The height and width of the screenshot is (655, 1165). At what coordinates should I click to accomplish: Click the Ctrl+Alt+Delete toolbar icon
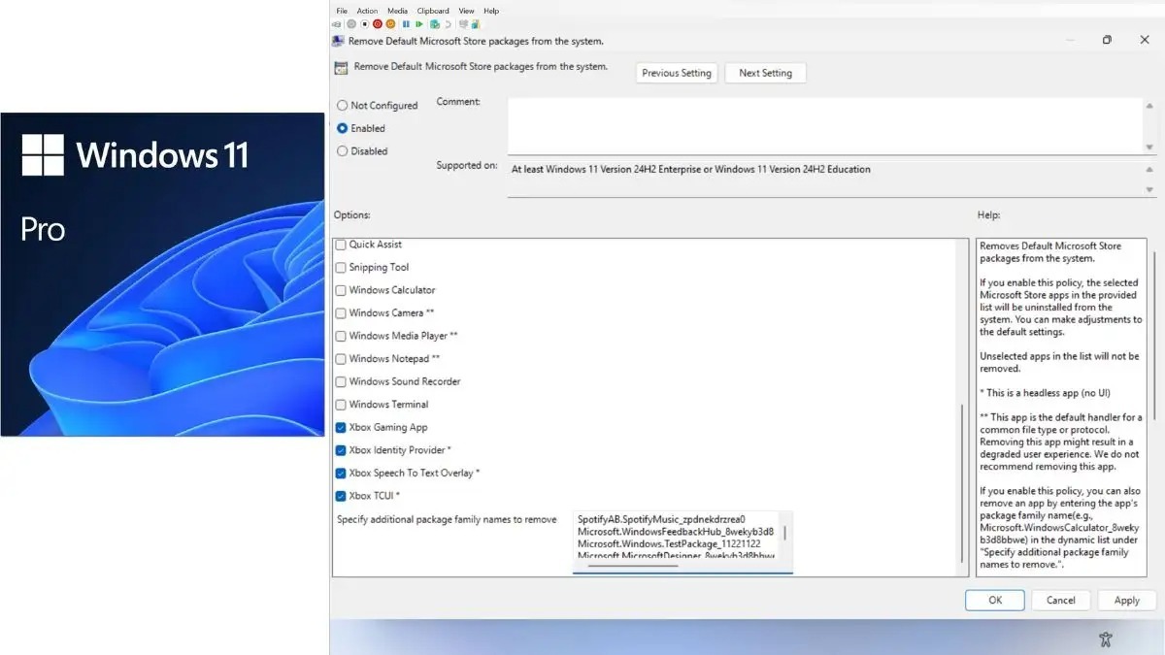click(x=336, y=24)
